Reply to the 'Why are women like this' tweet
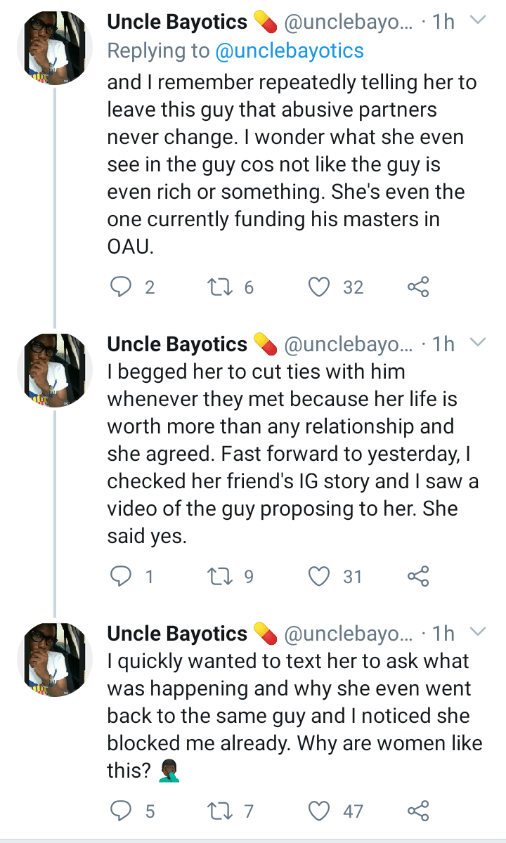Viewport: 506px width, 843px height. point(122,811)
